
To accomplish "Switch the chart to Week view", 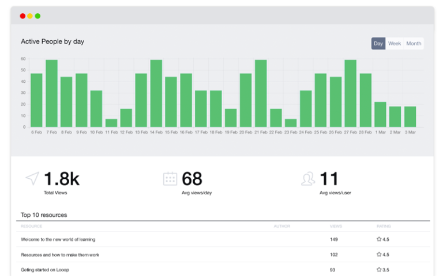I will pyautogui.click(x=395, y=44).
